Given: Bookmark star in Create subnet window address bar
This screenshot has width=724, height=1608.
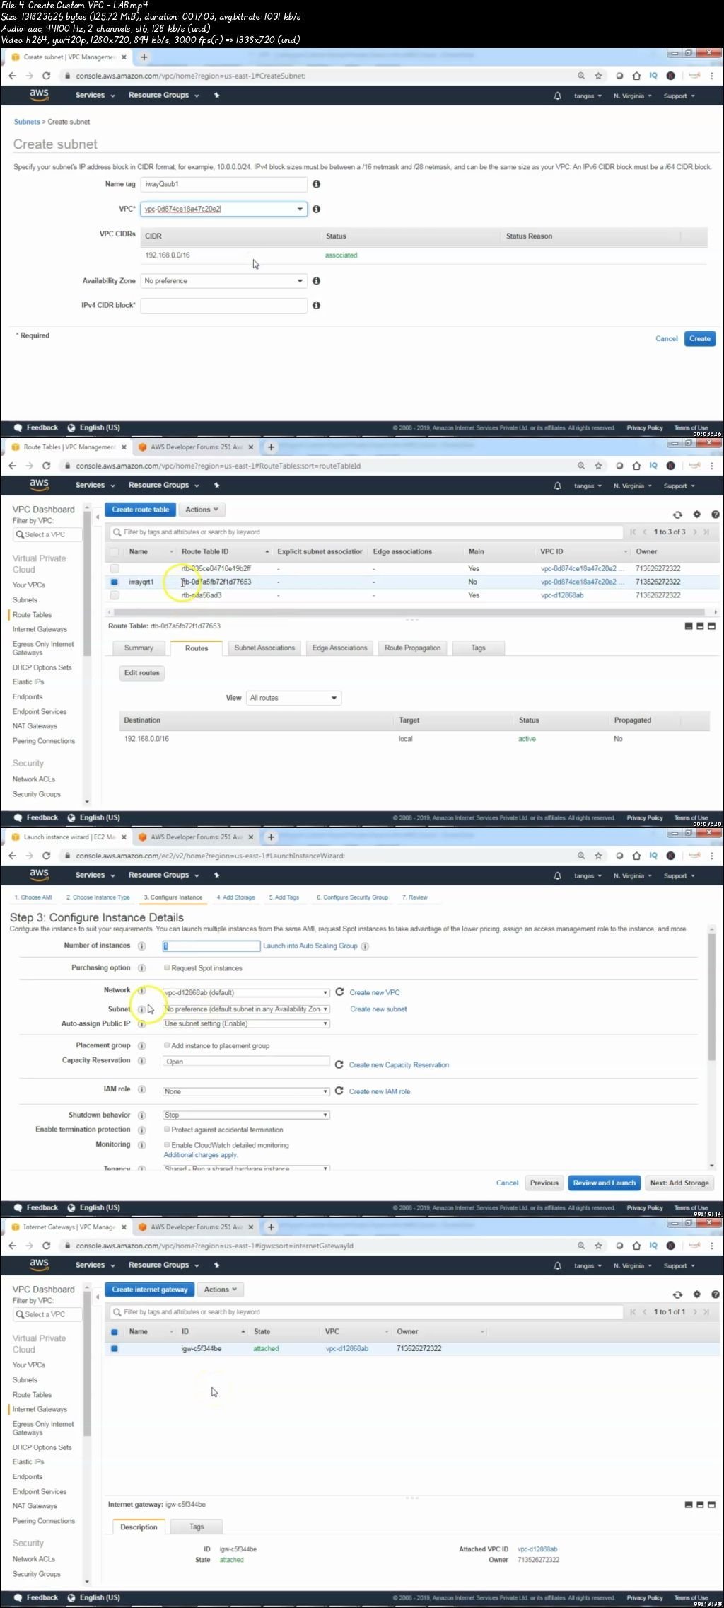Looking at the screenshot, I should [x=598, y=76].
